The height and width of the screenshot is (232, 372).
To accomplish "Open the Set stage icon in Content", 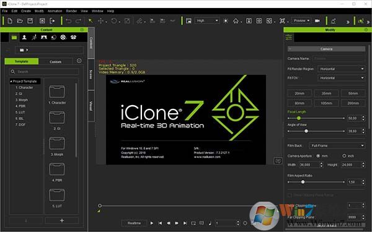I will tap(44, 37).
